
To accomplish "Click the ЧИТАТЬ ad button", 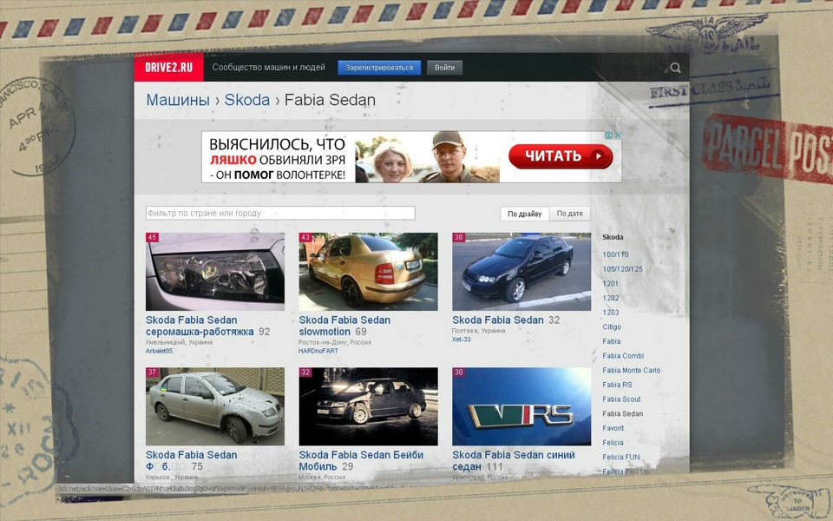I will (x=561, y=156).
